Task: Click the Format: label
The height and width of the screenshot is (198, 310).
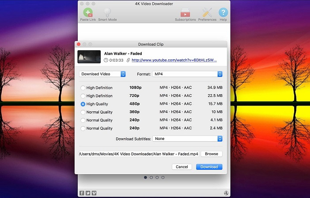Action: [144, 74]
